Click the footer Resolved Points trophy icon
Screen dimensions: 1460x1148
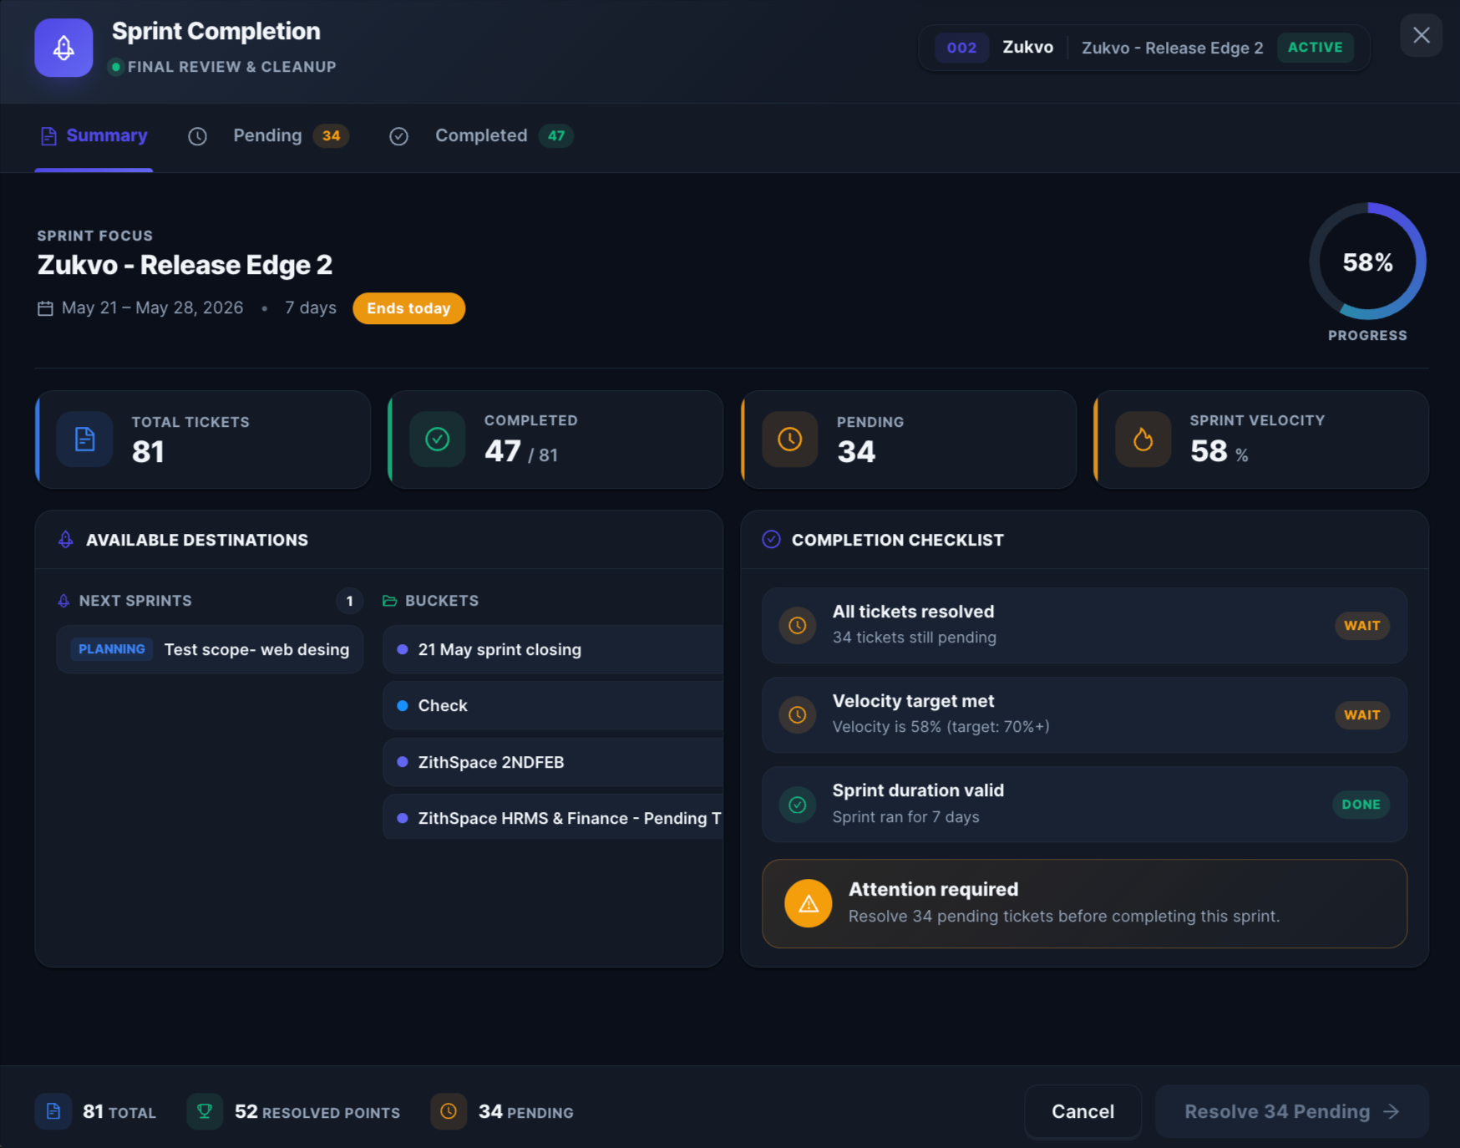pos(205,1111)
